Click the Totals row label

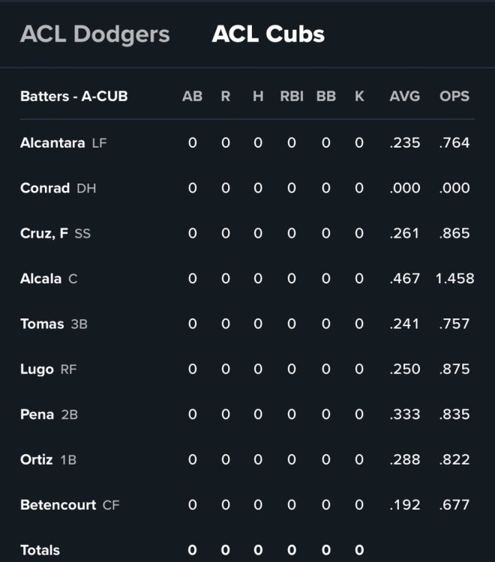click(x=40, y=550)
